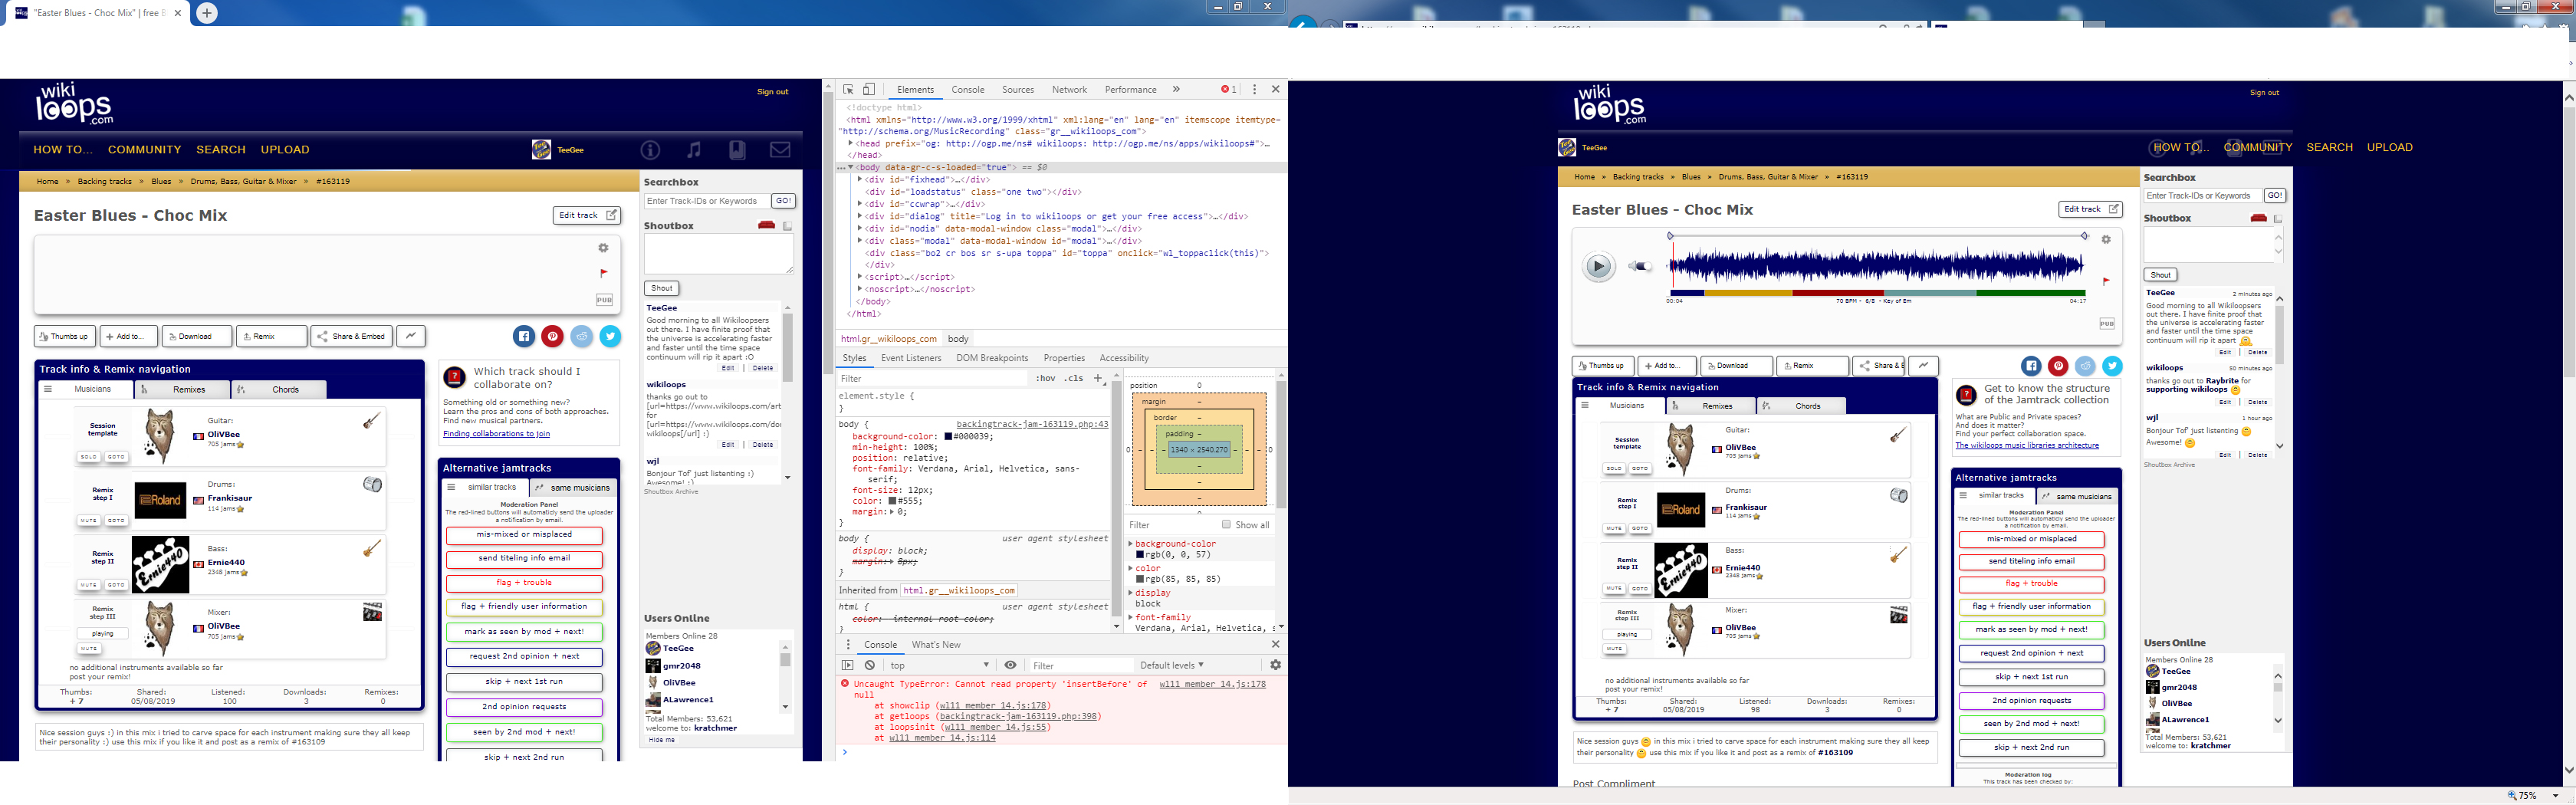Expand the div id dialog node
The image size is (2576, 805).
(x=860, y=216)
